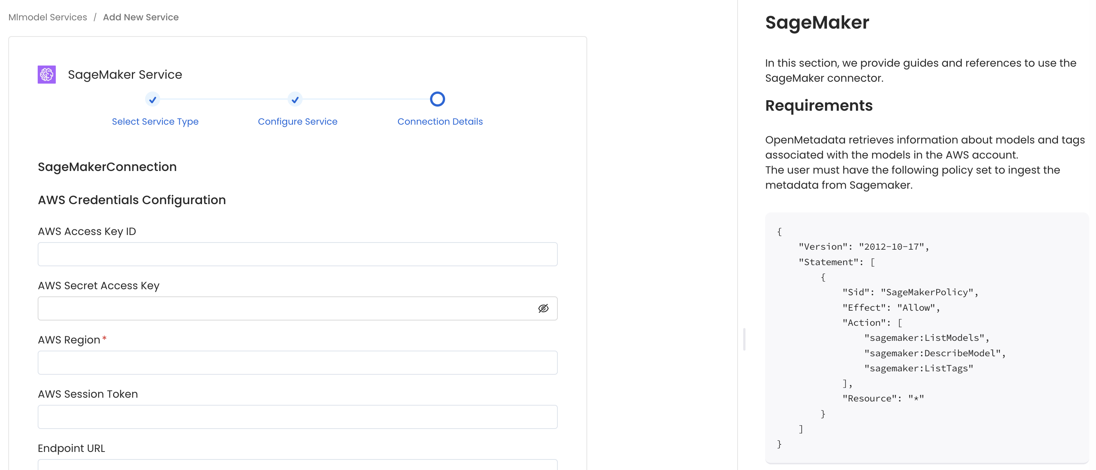Click the Requirements section heading
This screenshot has height=470, width=1096.
pos(819,106)
